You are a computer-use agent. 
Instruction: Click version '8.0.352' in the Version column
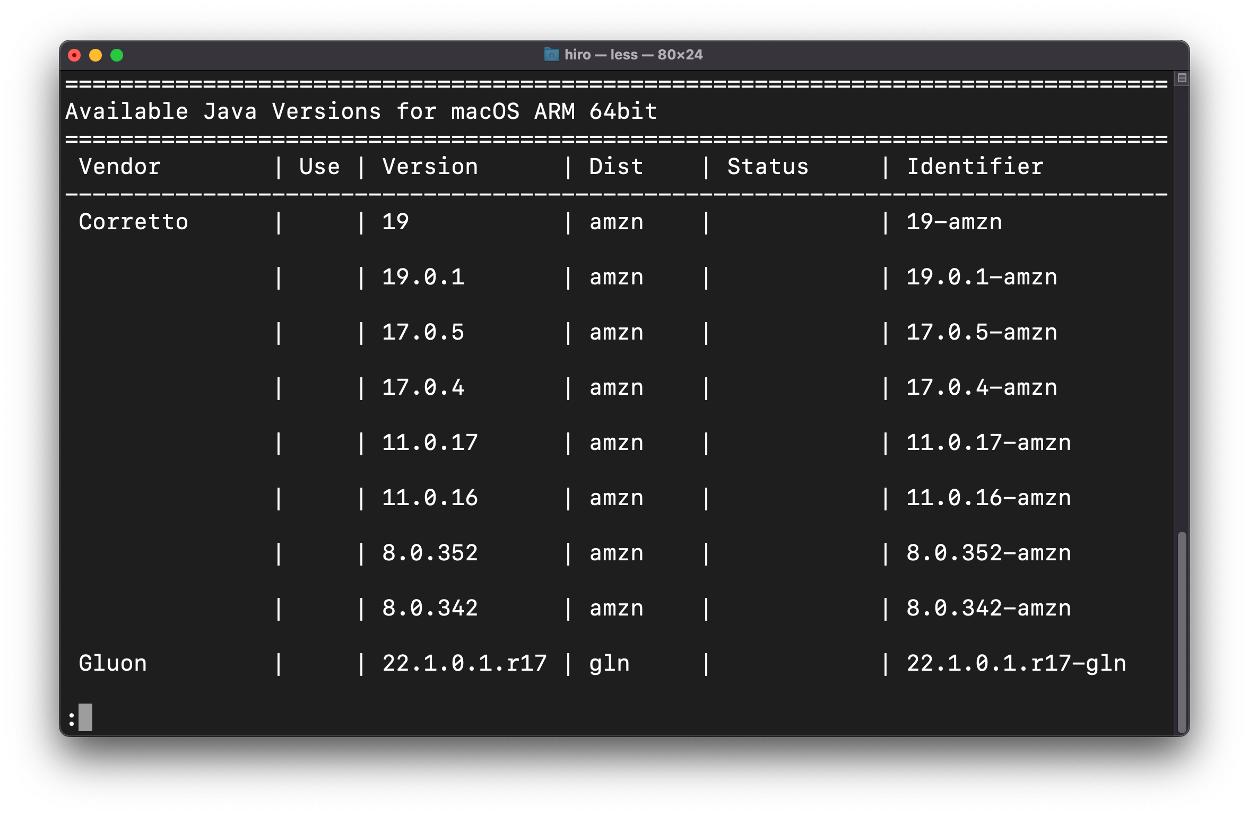(x=430, y=553)
